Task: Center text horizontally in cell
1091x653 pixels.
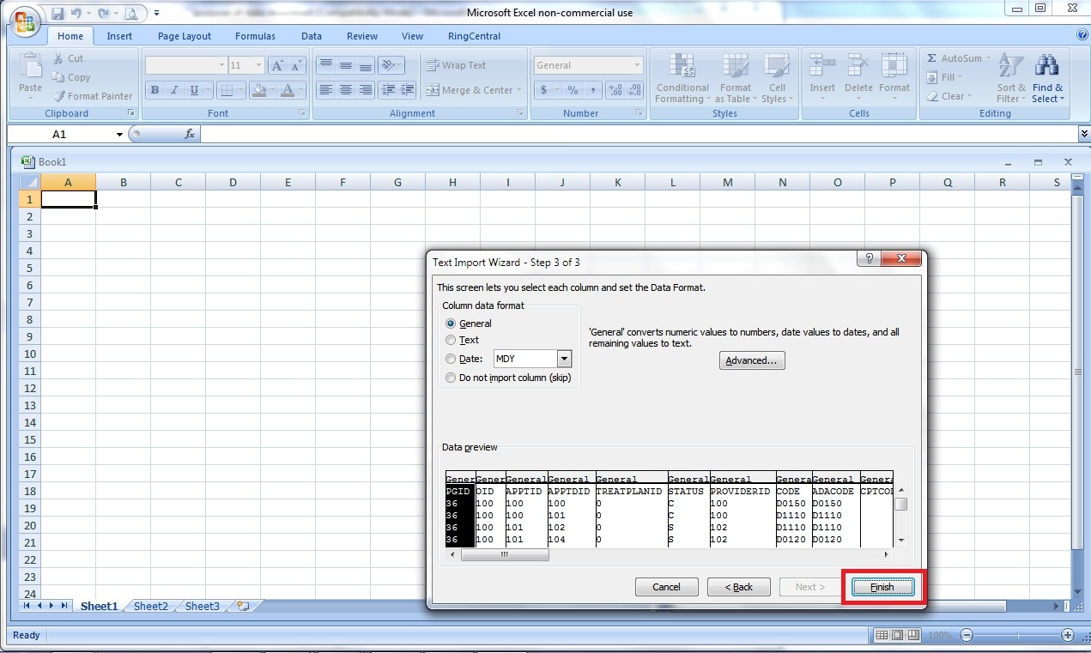Action: [346, 90]
